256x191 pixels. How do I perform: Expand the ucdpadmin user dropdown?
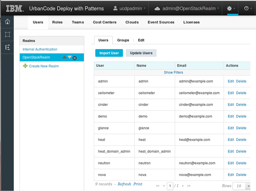tap(129, 8)
